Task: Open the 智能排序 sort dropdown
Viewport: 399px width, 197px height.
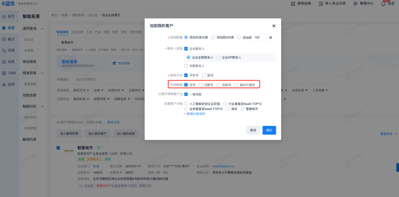Action: (x=388, y=133)
